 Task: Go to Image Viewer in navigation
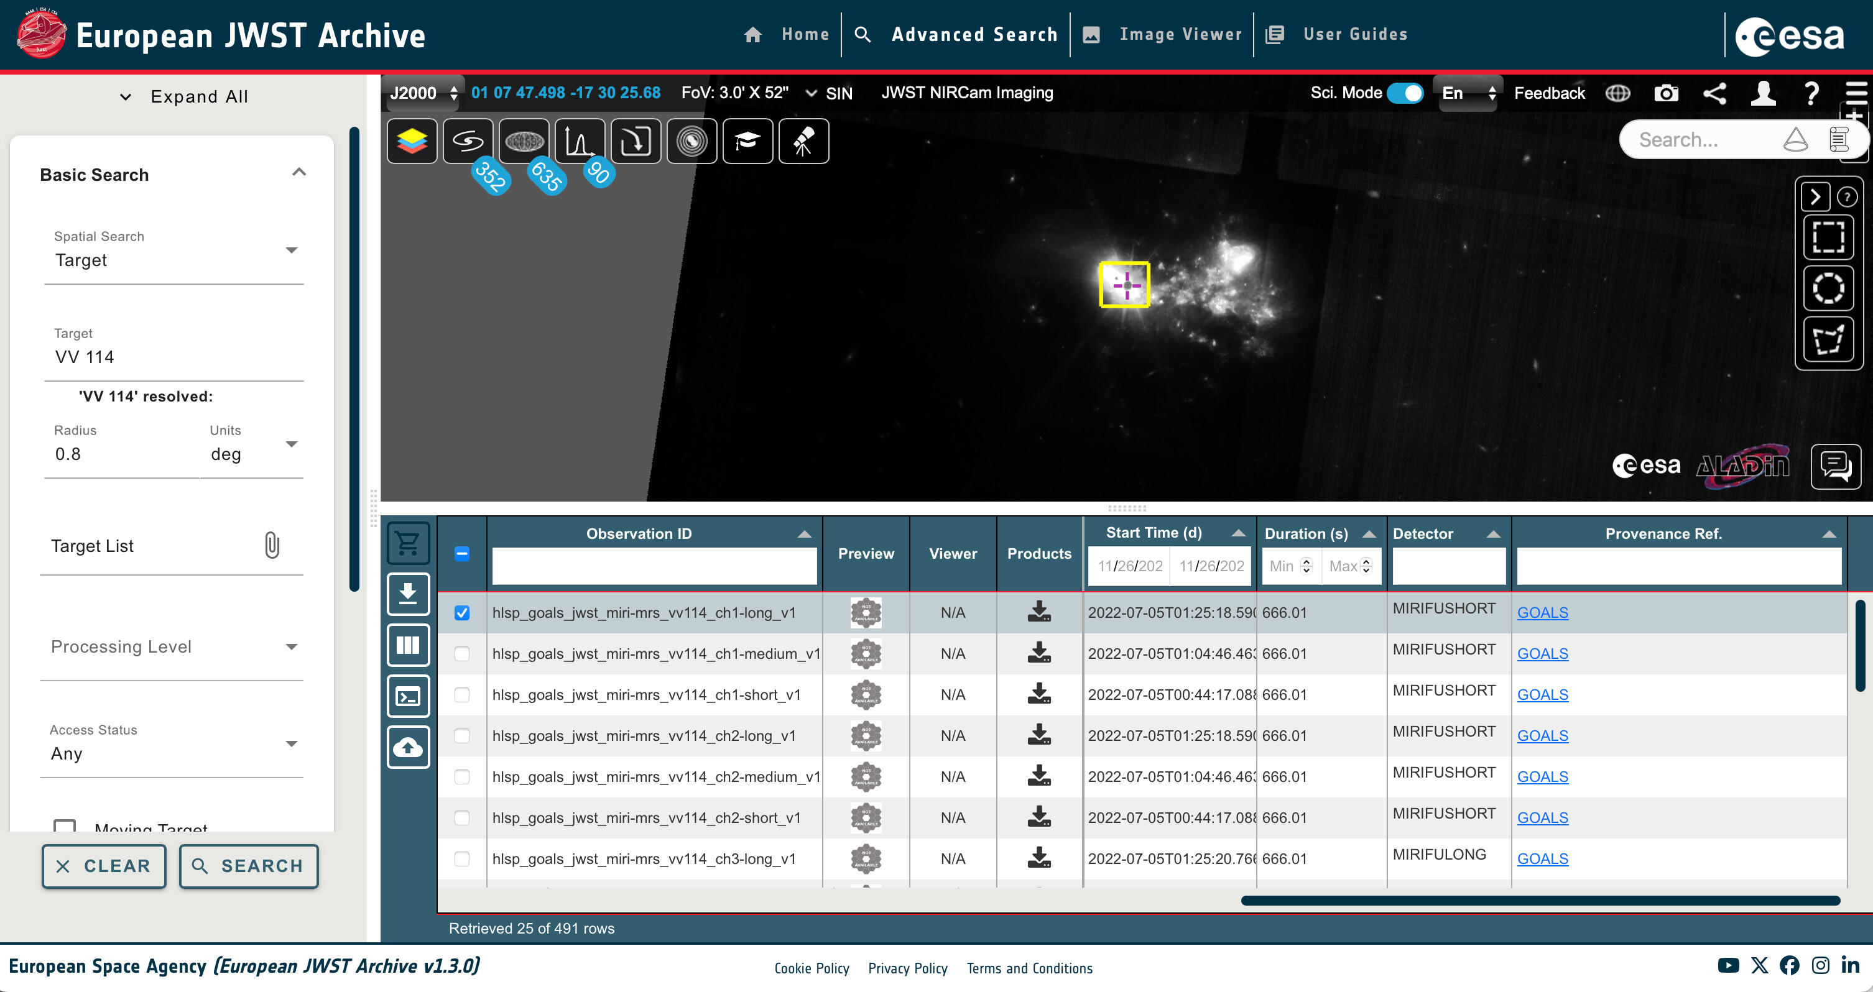[x=1180, y=34]
